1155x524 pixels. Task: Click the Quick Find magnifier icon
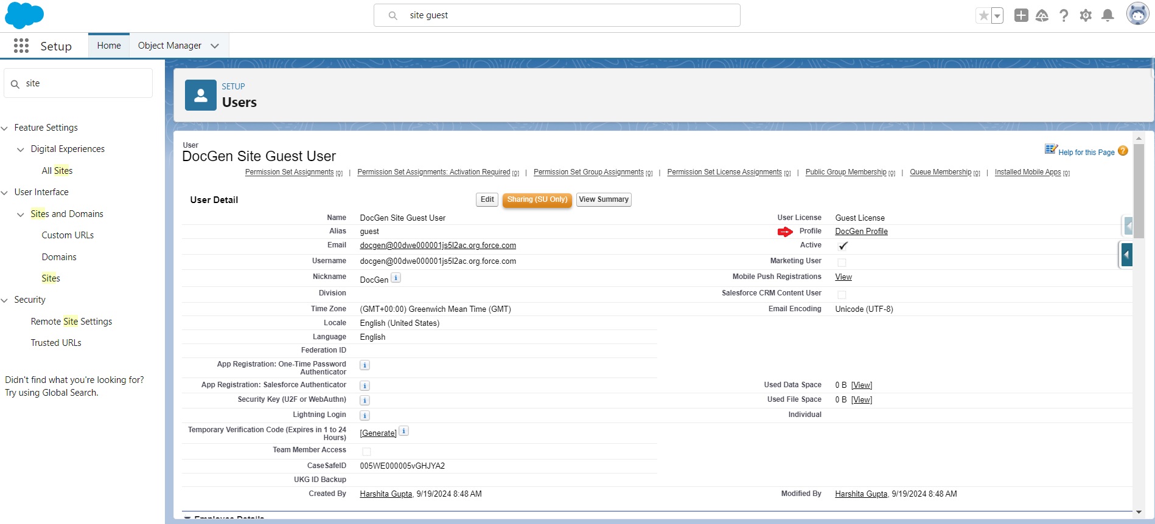15,84
